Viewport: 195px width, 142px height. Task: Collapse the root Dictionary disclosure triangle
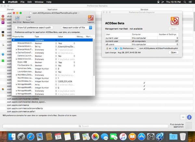pos(14,40)
